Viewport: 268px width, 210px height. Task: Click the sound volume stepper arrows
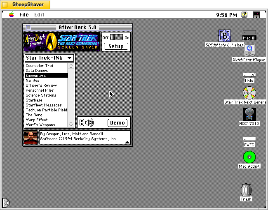click(82, 122)
